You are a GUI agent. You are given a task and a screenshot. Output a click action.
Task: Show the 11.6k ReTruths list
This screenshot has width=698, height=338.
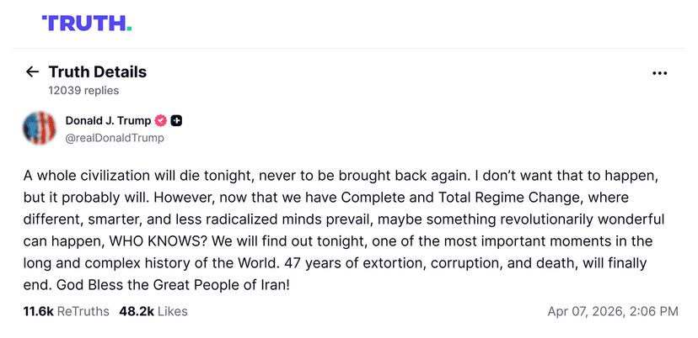click(67, 312)
